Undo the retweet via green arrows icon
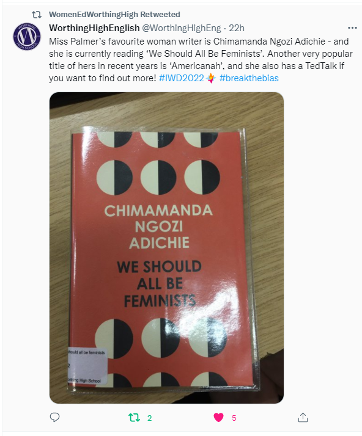This screenshot has height=436, width=362. (x=134, y=417)
